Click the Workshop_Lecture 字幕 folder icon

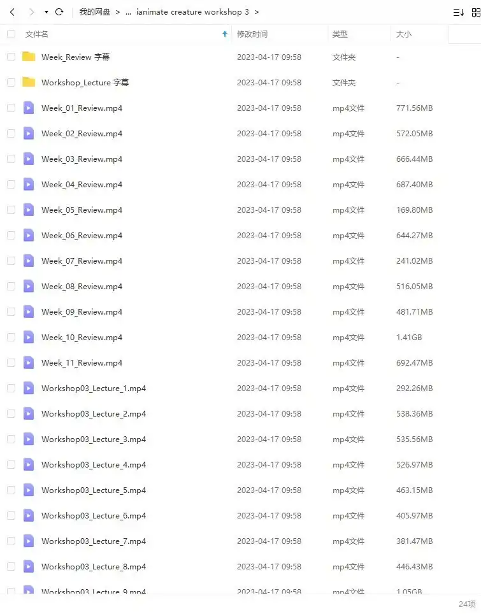[x=29, y=82]
